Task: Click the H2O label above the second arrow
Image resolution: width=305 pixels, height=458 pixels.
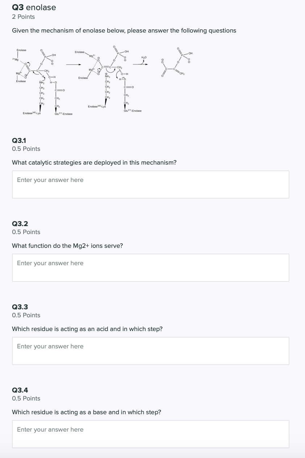Action: click(x=144, y=57)
